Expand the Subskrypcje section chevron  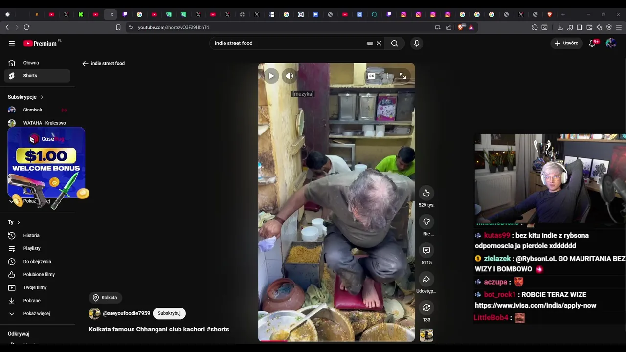pos(42,97)
